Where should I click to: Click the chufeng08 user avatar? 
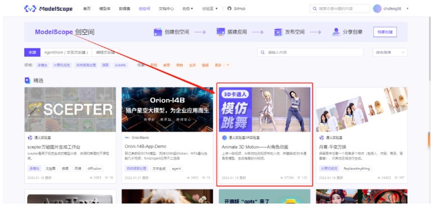[x=377, y=8]
